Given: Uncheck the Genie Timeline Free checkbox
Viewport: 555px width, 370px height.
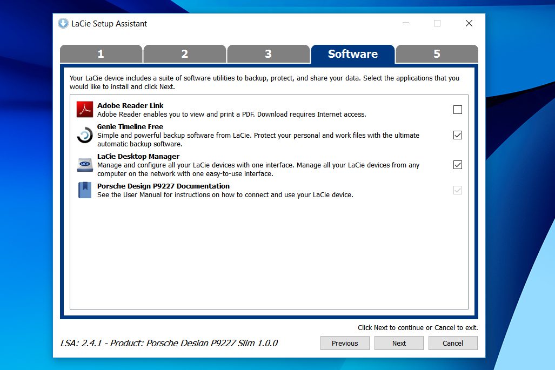Looking at the screenshot, I should 458,135.
